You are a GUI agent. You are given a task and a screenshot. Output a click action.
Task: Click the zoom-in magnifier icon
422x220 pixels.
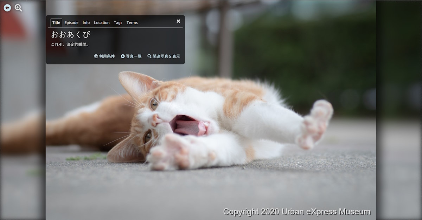18,8
